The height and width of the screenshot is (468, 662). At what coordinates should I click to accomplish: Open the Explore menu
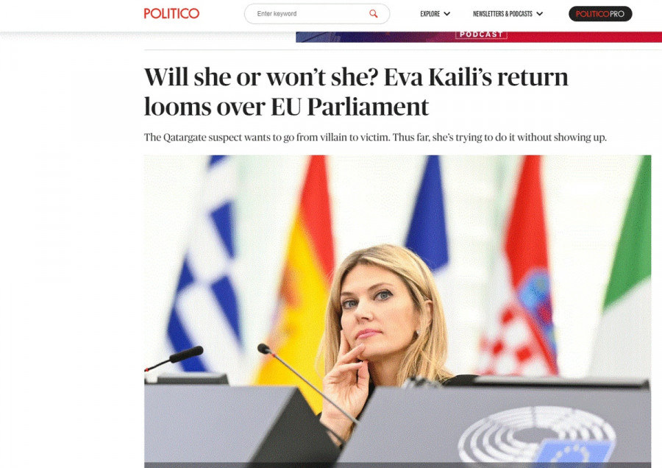(435, 14)
